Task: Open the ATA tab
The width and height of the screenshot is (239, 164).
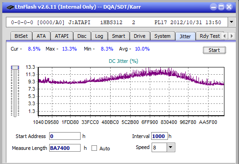Action: pyautogui.click(x=41, y=36)
